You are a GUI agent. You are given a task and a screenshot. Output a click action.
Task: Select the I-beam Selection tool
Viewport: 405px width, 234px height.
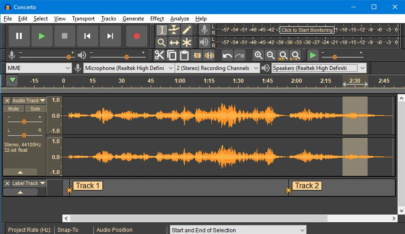(162, 30)
